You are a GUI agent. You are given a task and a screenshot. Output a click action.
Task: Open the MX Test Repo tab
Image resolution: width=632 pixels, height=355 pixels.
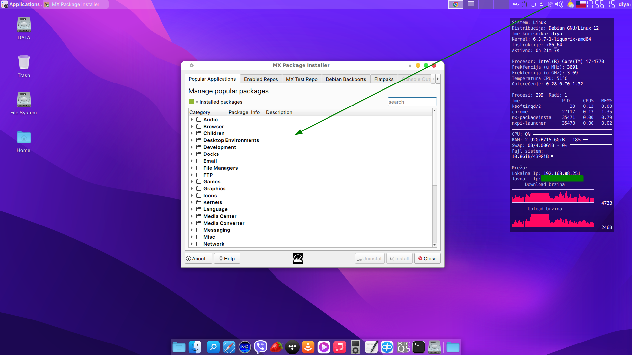(x=302, y=79)
